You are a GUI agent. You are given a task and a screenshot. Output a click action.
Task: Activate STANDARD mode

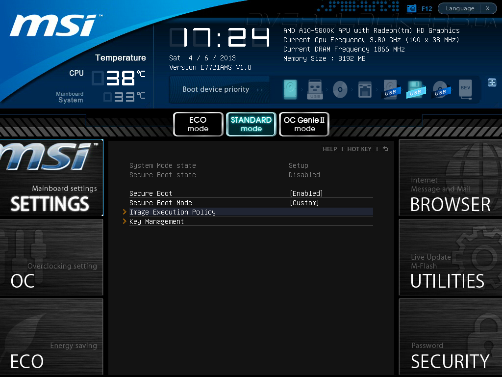click(251, 124)
